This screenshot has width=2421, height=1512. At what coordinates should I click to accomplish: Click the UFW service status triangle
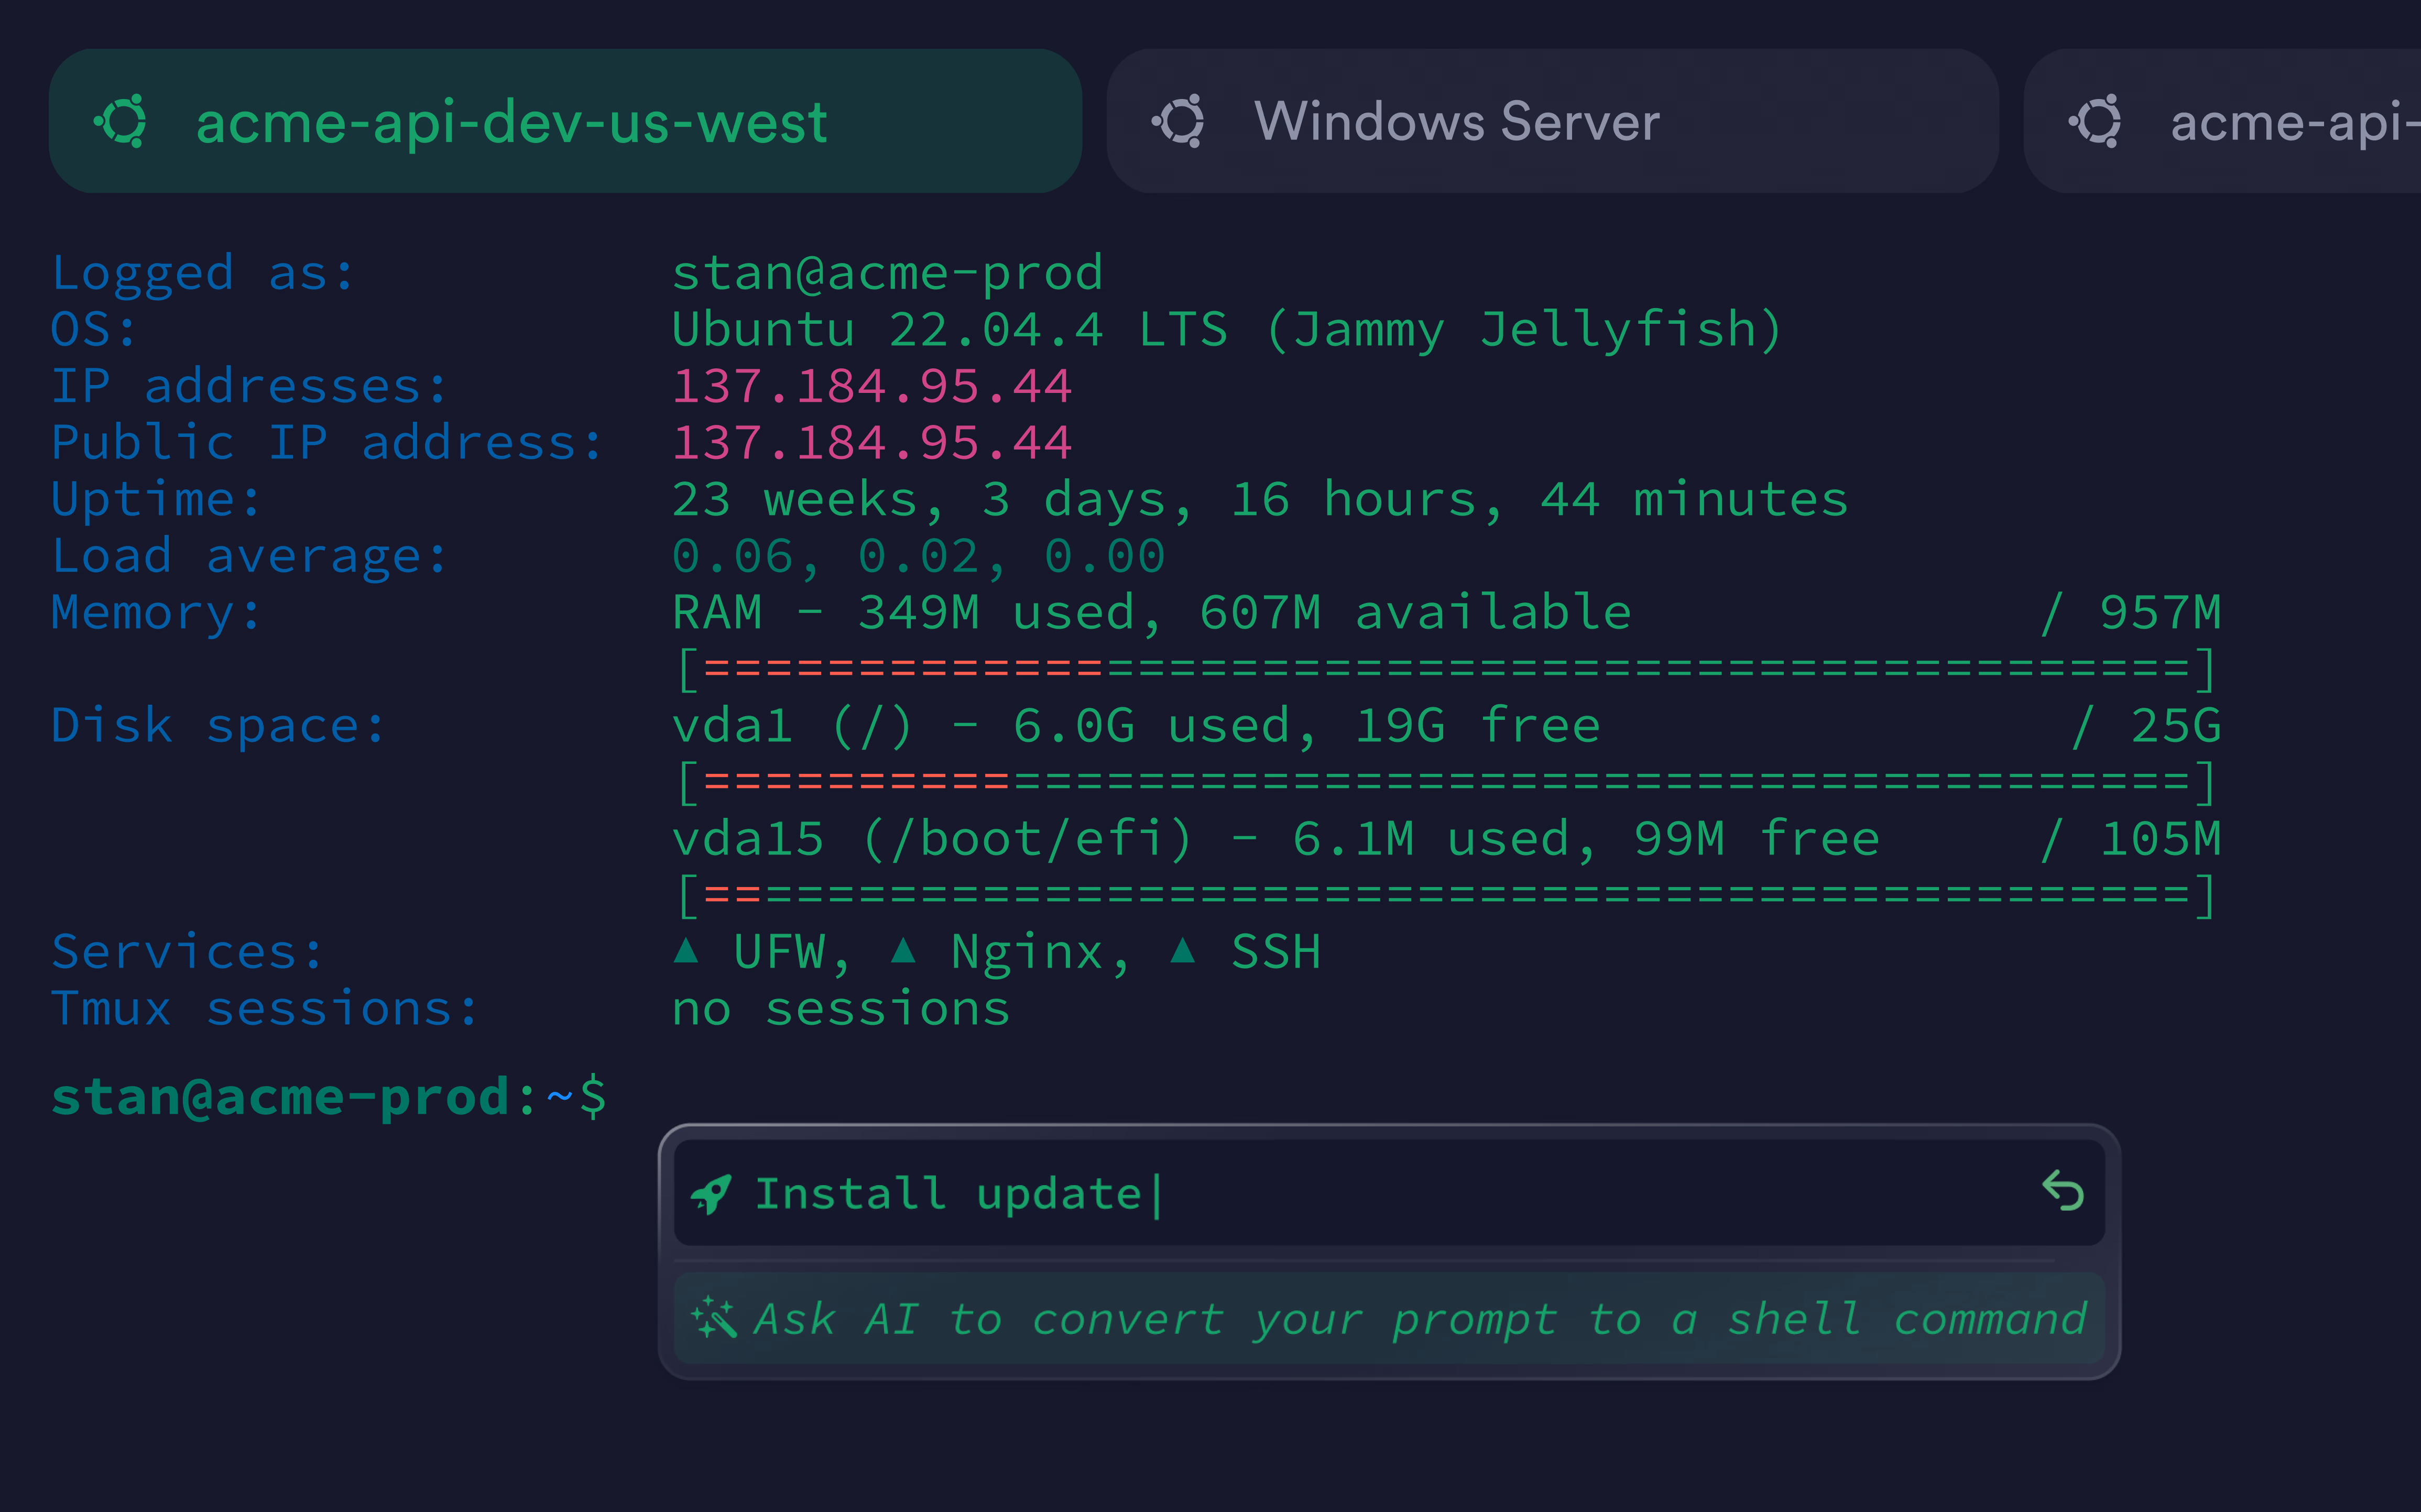(686, 950)
